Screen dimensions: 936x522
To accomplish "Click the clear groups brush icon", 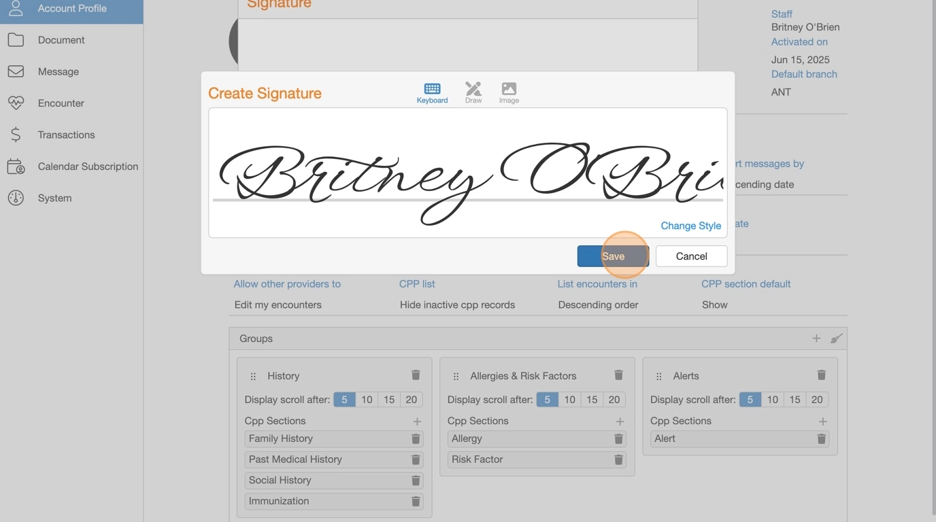I will point(836,338).
